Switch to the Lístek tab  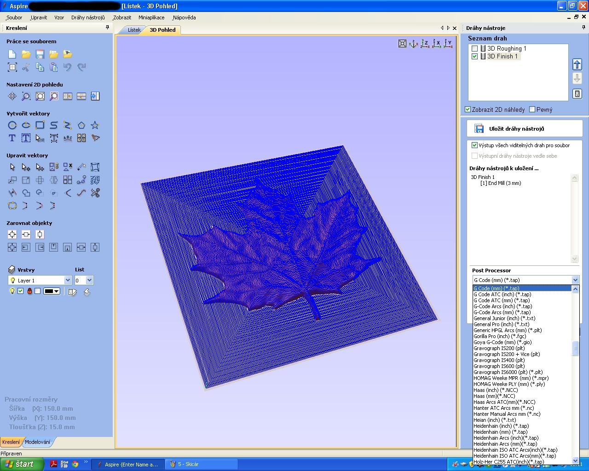pos(134,30)
